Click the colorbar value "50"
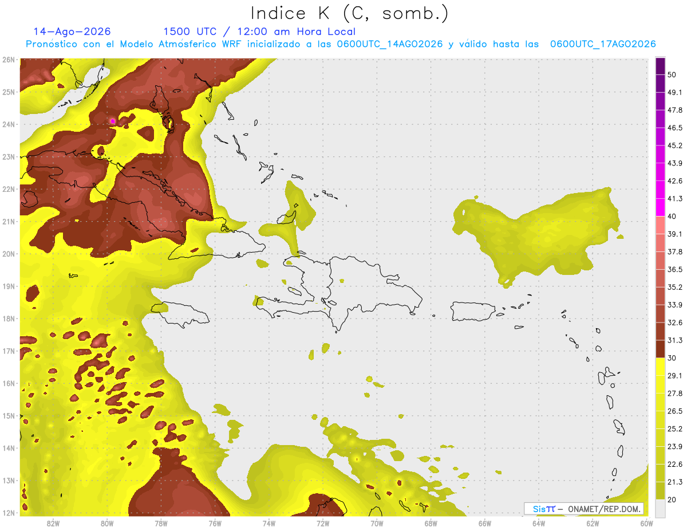Viewport: 687px width, 531px height. click(672, 75)
